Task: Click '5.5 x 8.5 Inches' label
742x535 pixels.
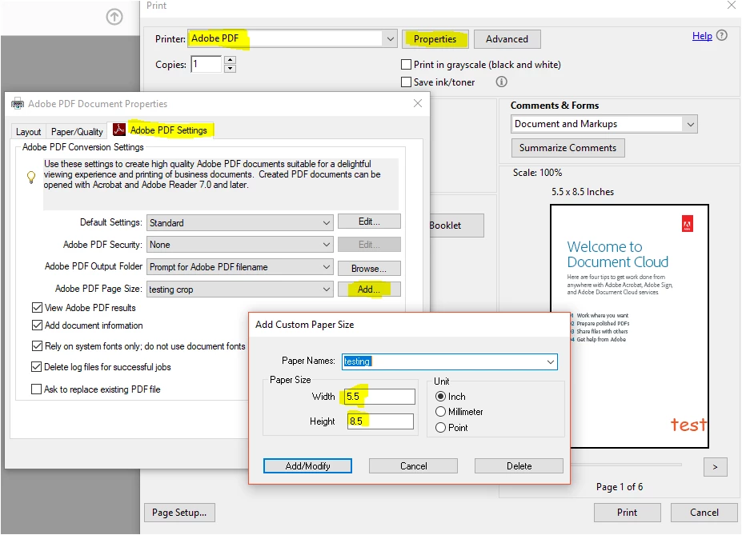Action: click(583, 192)
